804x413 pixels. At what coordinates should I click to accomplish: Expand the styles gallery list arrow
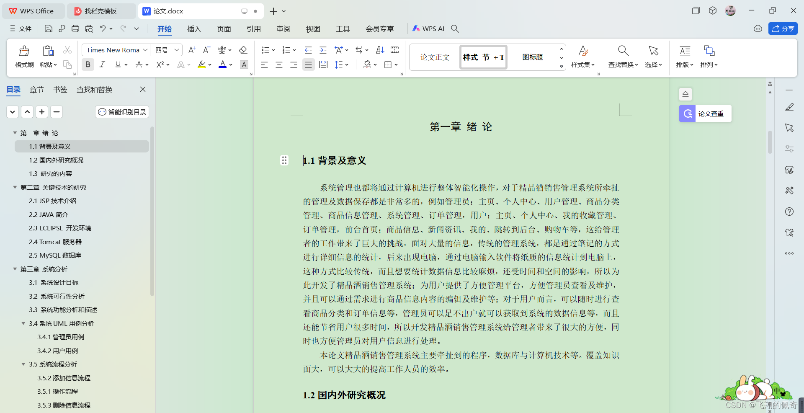point(561,66)
